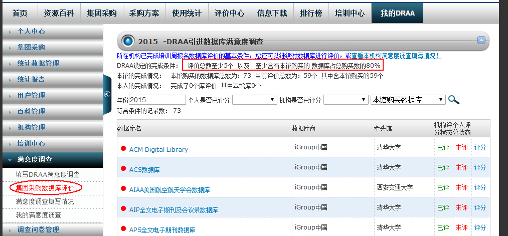Click the panel collapse icon in the header
This screenshot has width=508, height=236.
point(481,41)
